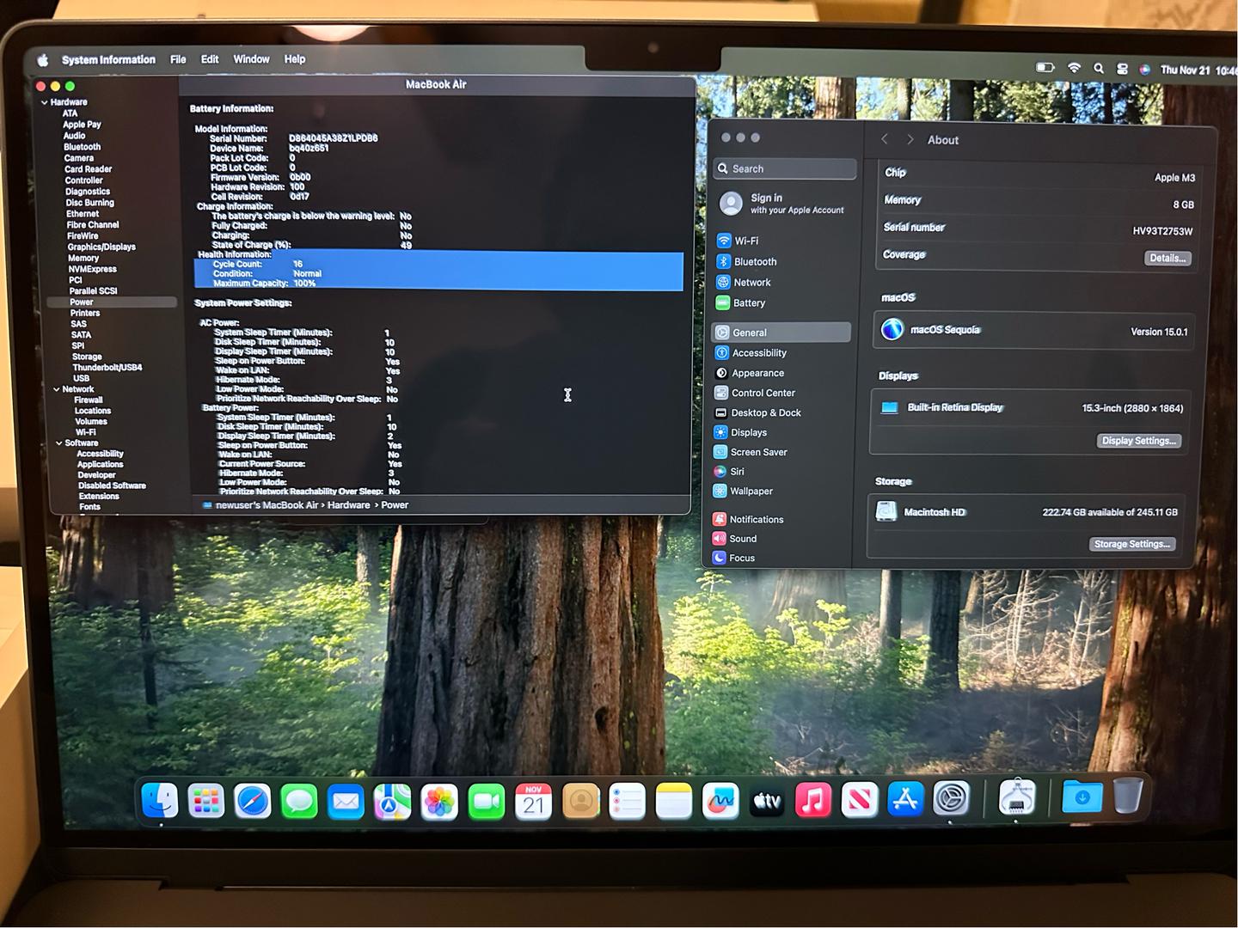This screenshot has height=928, width=1238.
Task: Open Launchpad in the Dock
Action: (x=206, y=802)
